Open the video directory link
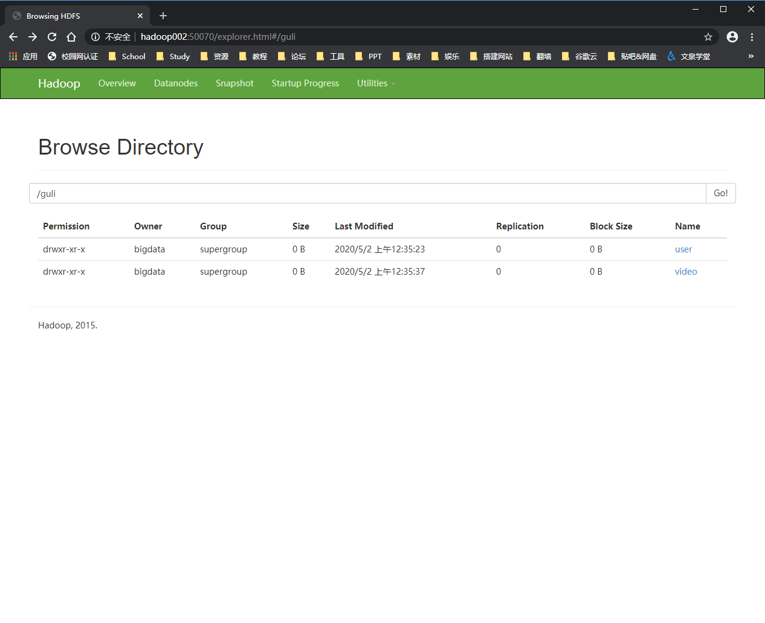 click(686, 272)
